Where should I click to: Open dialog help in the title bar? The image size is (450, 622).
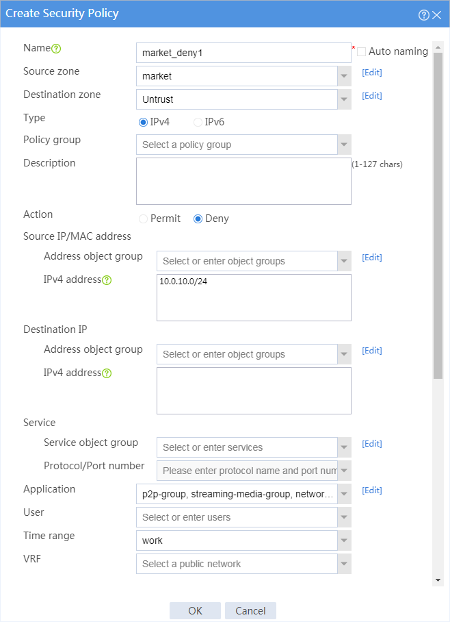click(x=423, y=15)
